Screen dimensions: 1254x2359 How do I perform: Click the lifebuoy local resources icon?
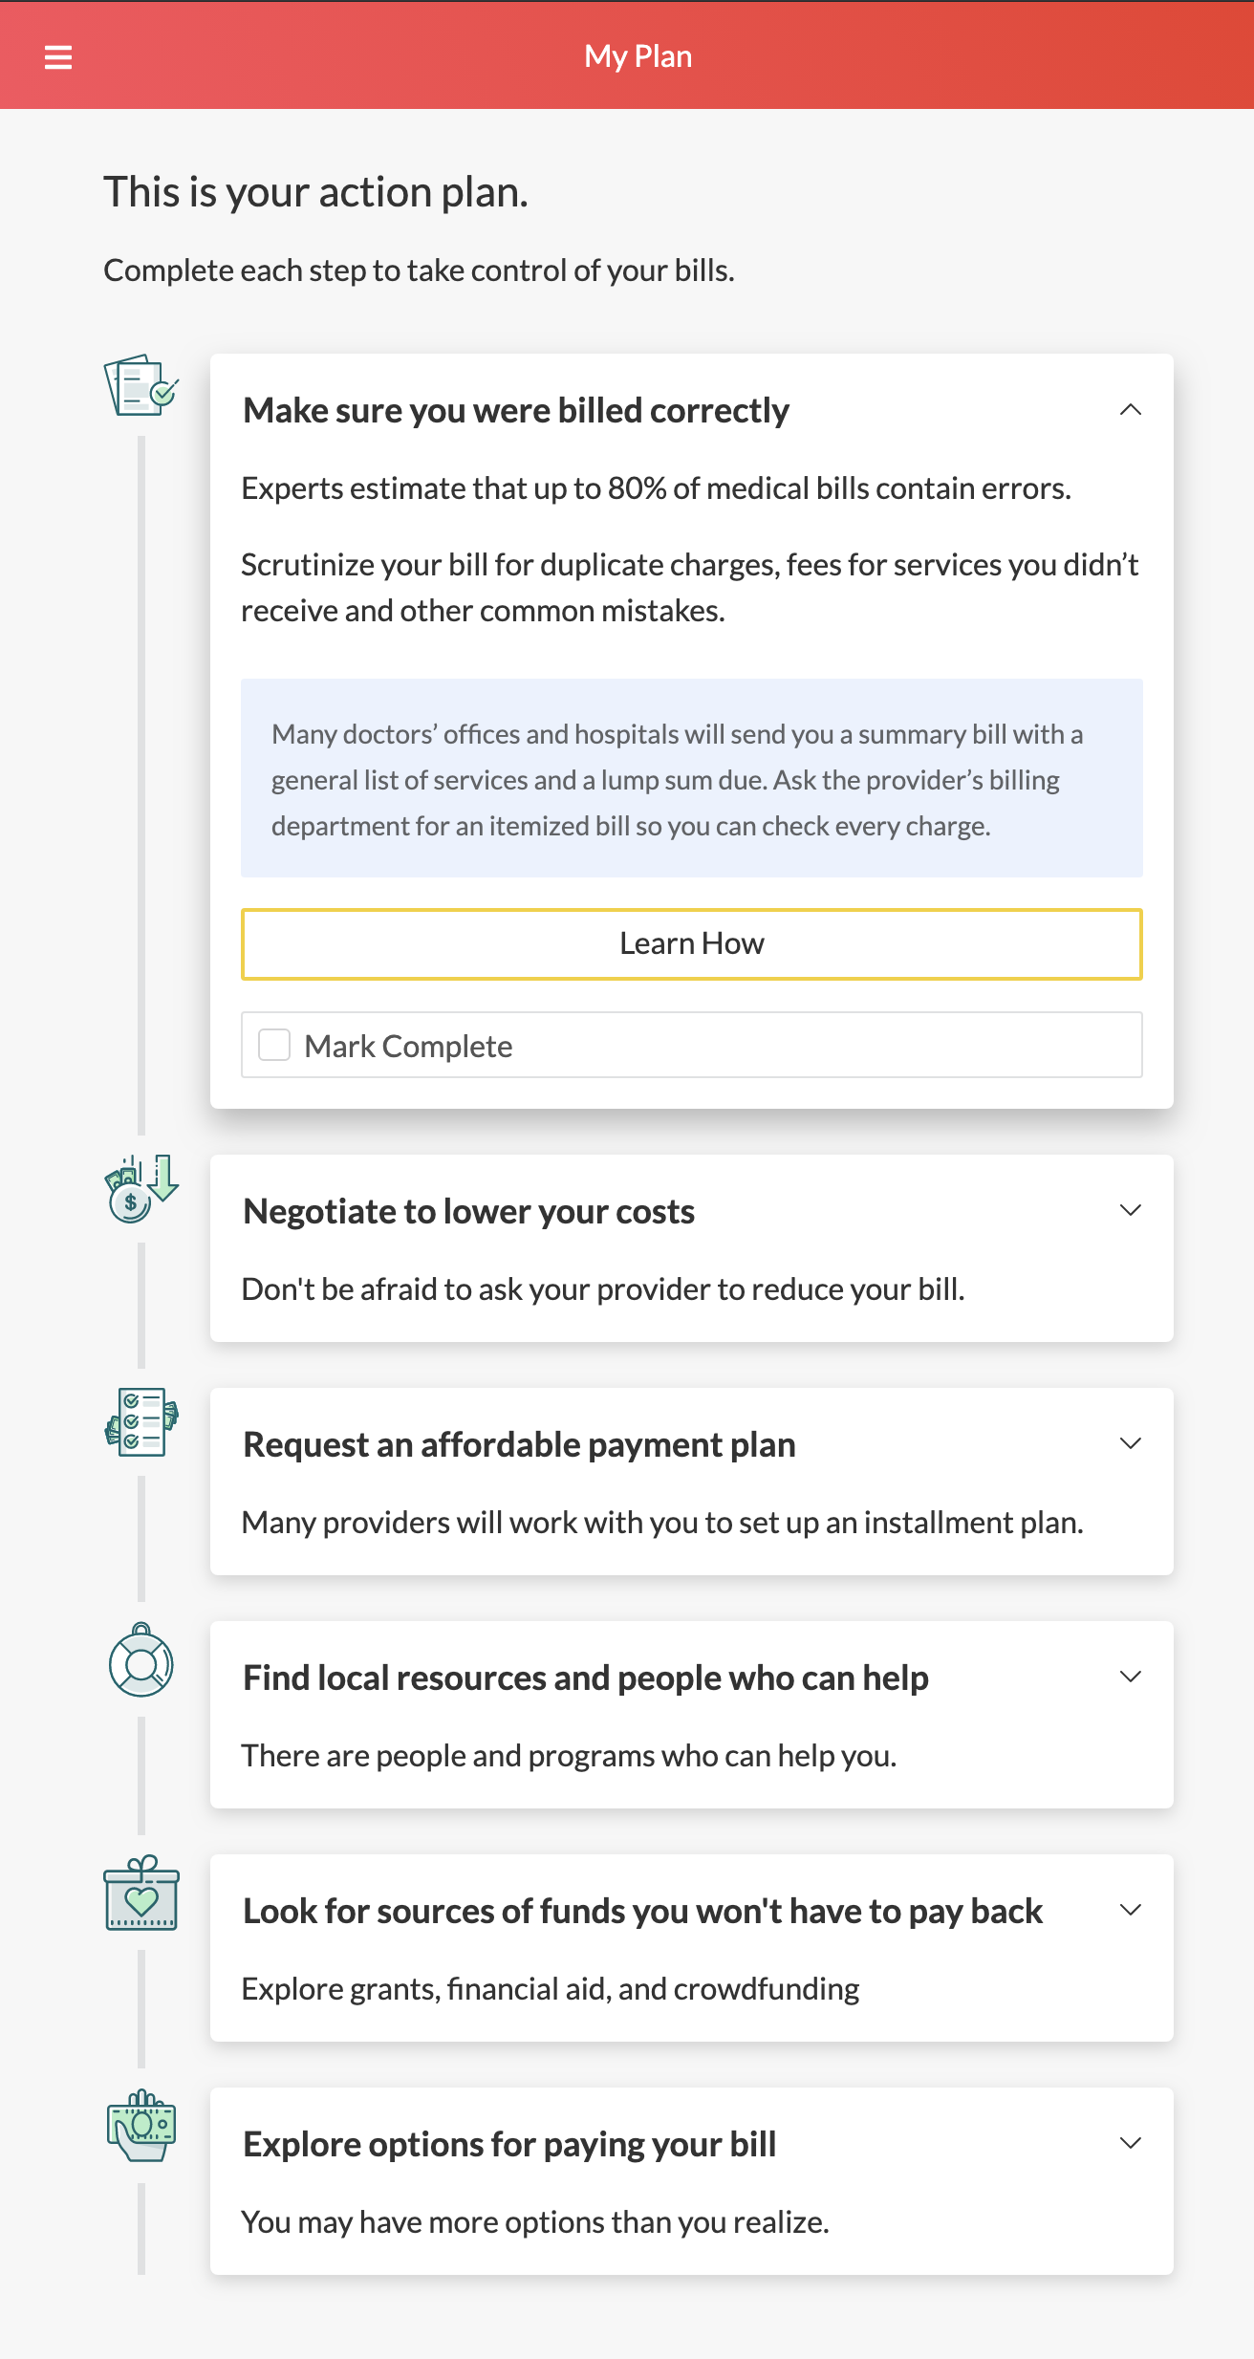click(141, 1661)
